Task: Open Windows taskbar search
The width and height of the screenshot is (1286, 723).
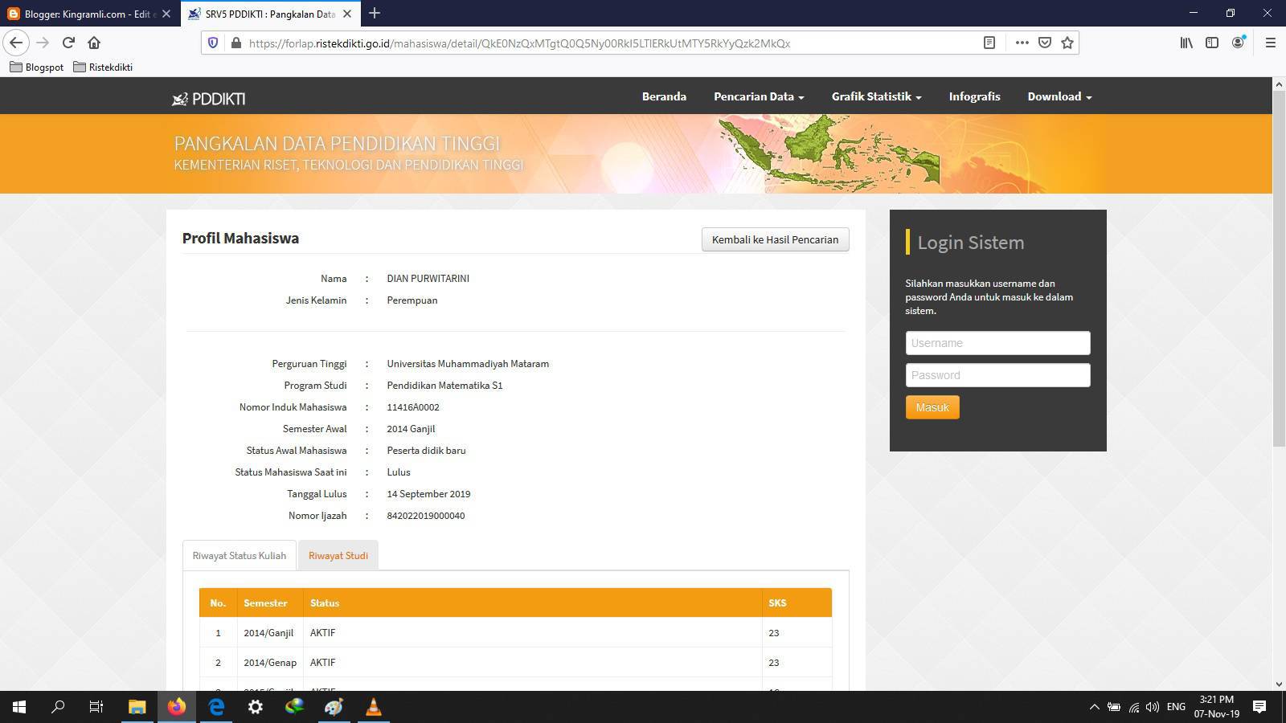Action: click(58, 707)
